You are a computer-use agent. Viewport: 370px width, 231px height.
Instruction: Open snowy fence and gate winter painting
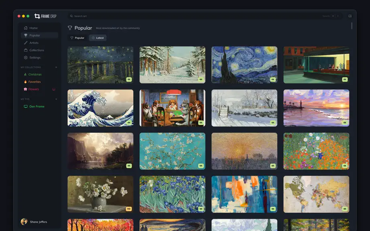[244, 108]
